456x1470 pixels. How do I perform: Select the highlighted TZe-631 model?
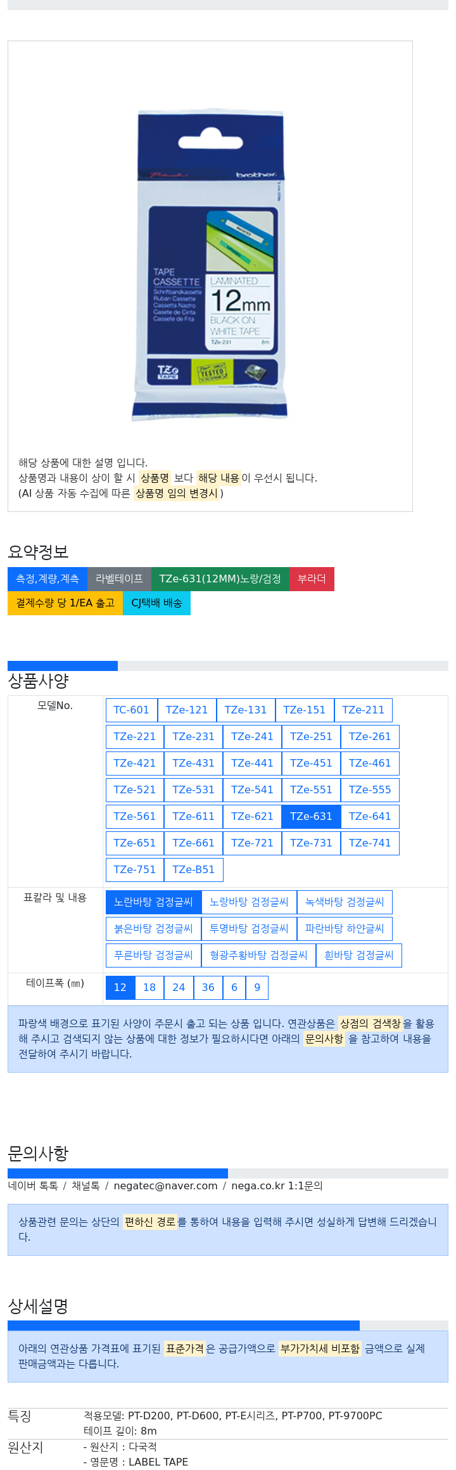(311, 817)
